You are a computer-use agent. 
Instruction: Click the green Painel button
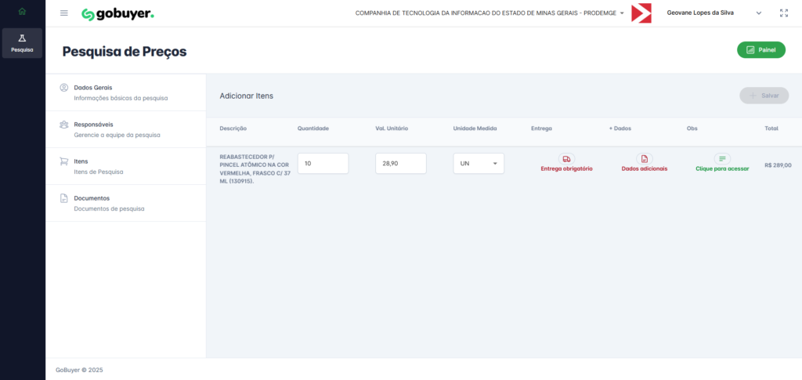pos(760,50)
